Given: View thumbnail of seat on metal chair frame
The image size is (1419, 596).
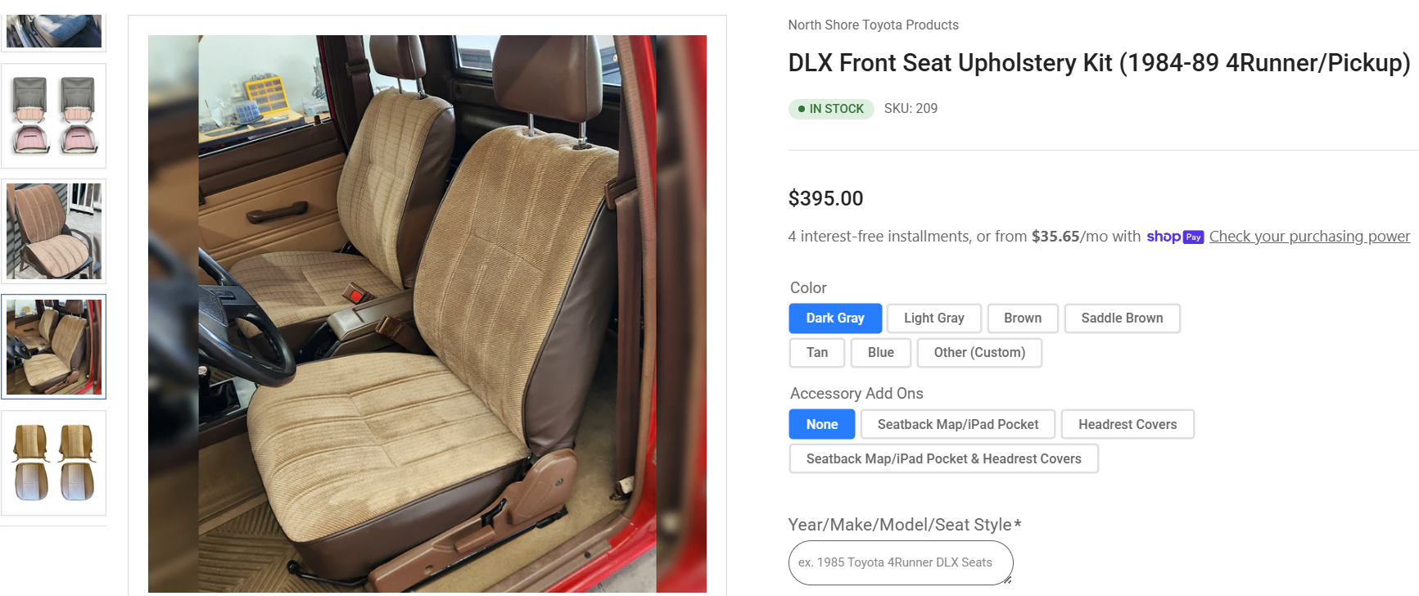Looking at the screenshot, I should tap(54, 232).
